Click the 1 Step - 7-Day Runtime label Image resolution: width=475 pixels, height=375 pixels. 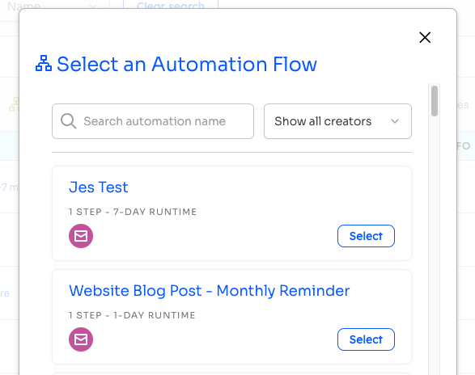[x=133, y=212]
